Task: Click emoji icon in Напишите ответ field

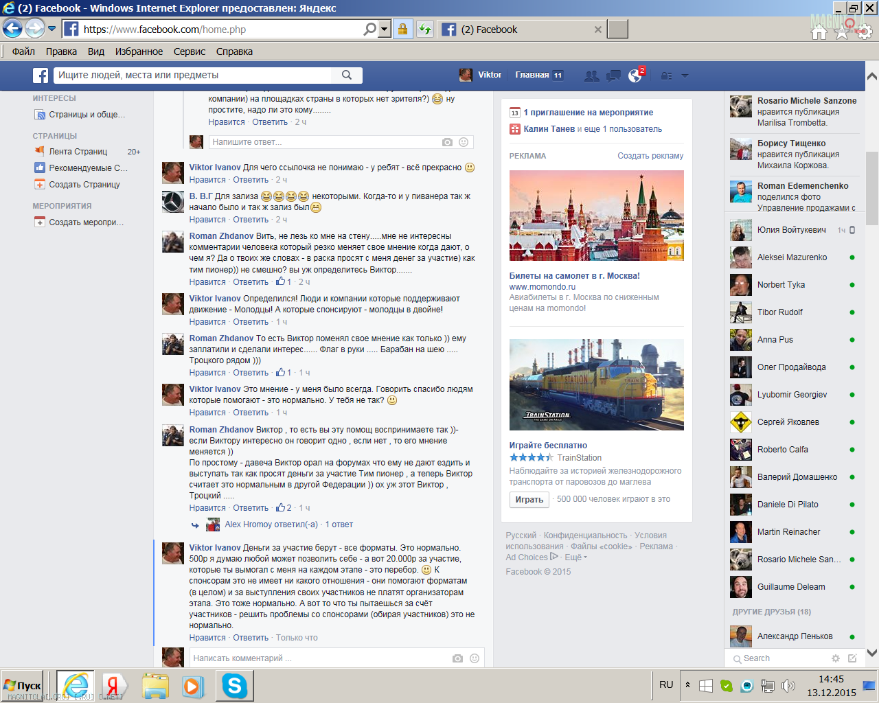Action: pos(464,142)
